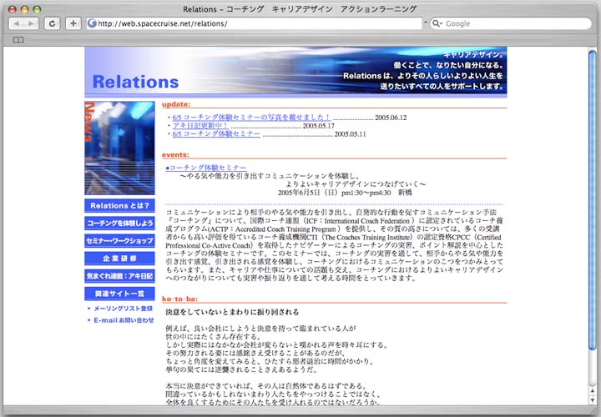Open 'コーチングを体験しよう' sidebar item

119,224
